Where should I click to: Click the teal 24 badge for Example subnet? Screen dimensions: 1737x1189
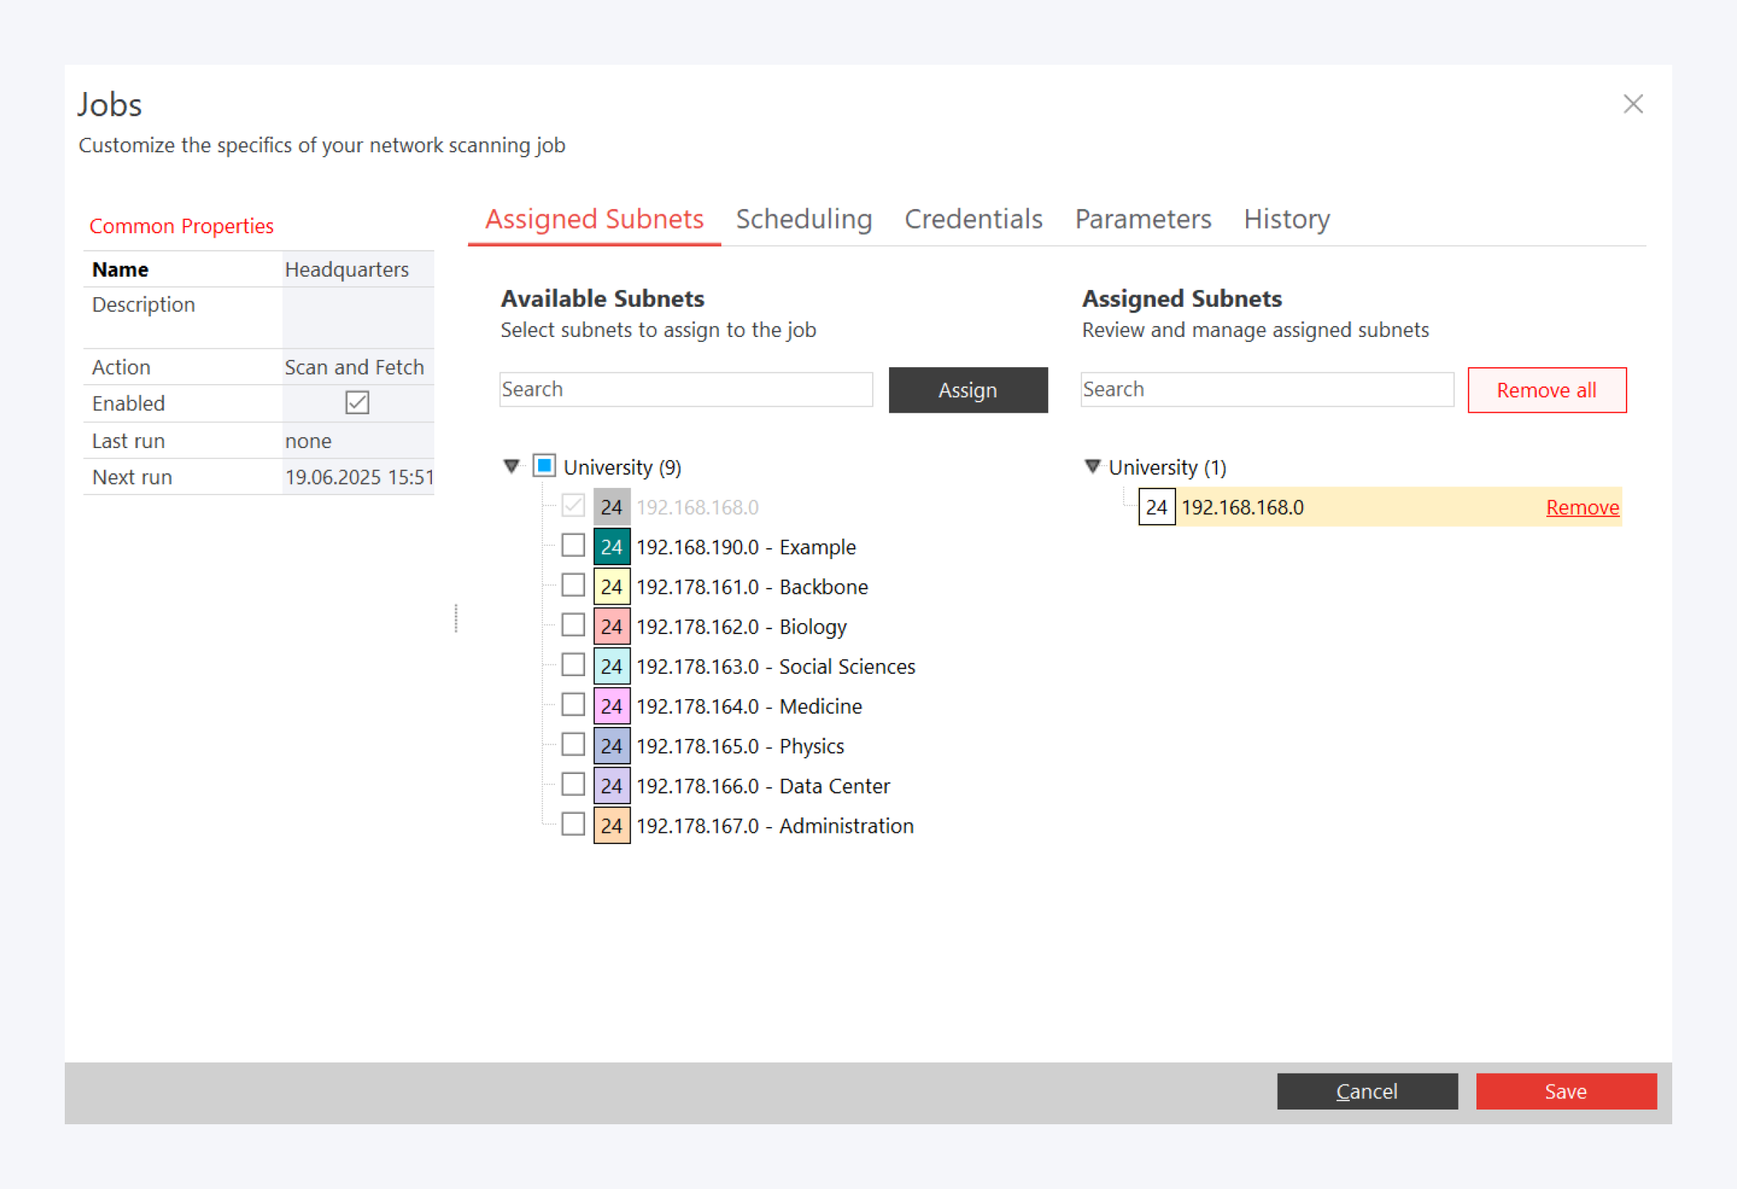tap(612, 546)
